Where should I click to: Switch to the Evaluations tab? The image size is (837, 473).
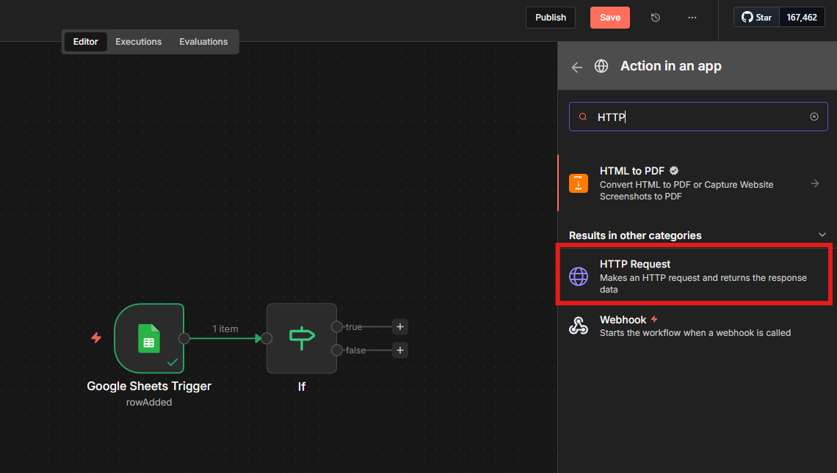tap(203, 42)
